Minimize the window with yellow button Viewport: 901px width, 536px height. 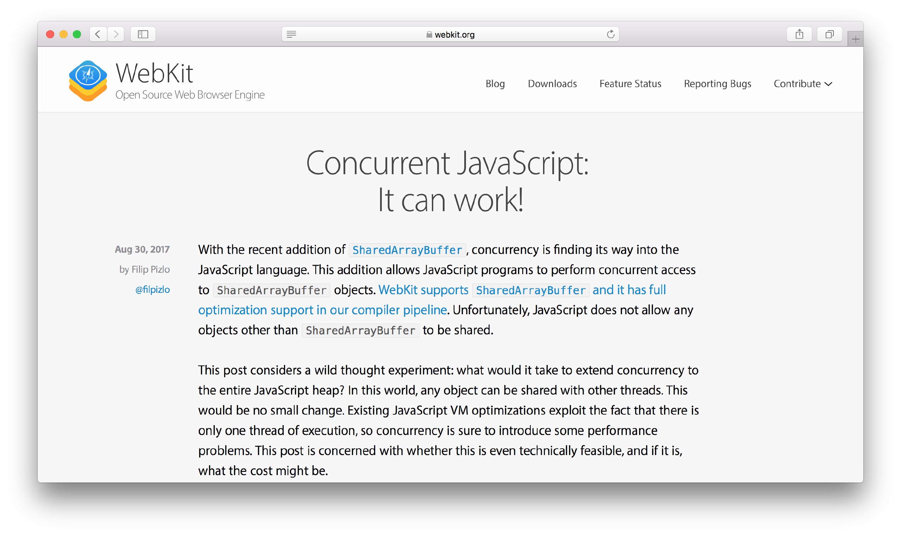click(64, 34)
